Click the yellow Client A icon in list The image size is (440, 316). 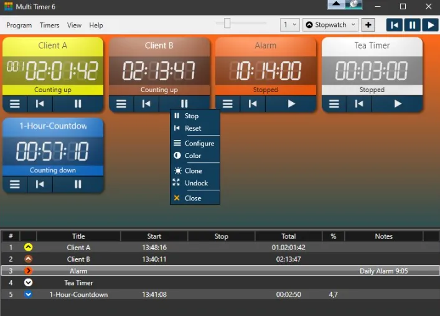coord(28,247)
